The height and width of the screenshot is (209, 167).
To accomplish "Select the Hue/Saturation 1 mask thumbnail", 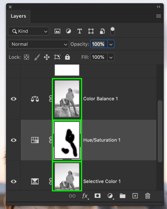I will click(x=67, y=140).
